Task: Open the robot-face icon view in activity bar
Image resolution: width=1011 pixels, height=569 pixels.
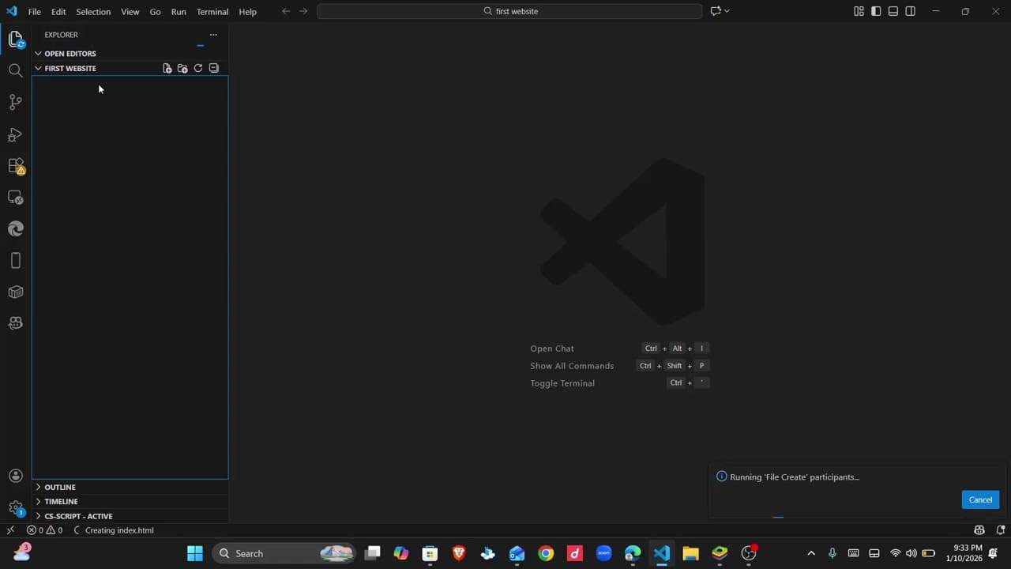Action: click(x=16, y=323)
